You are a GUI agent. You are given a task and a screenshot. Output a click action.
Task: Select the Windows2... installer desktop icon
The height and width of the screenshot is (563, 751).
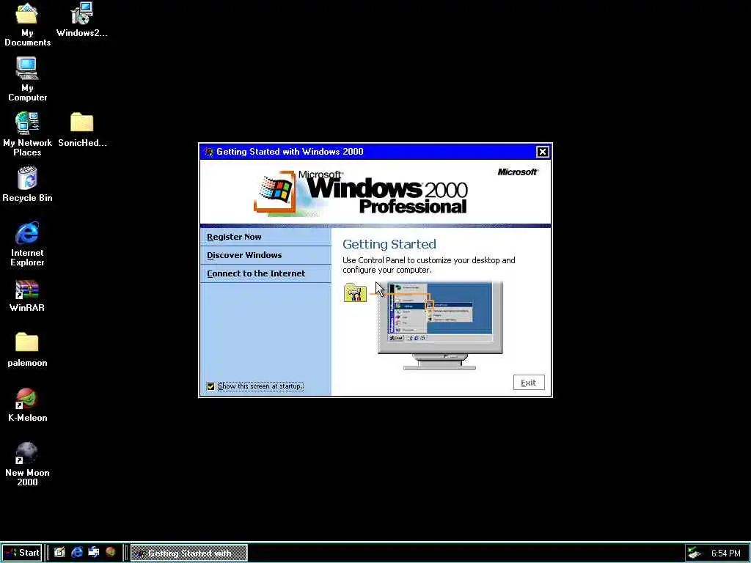click(81, 20)
